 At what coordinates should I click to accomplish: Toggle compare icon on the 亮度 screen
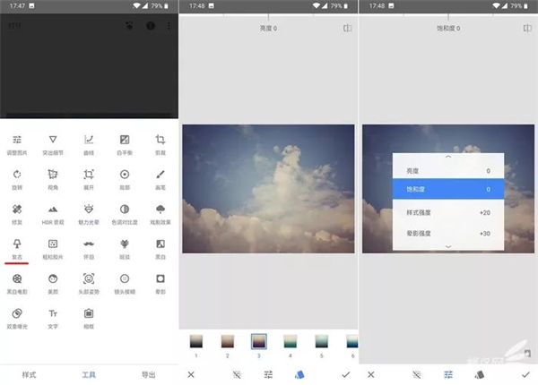tap(347, 28)
